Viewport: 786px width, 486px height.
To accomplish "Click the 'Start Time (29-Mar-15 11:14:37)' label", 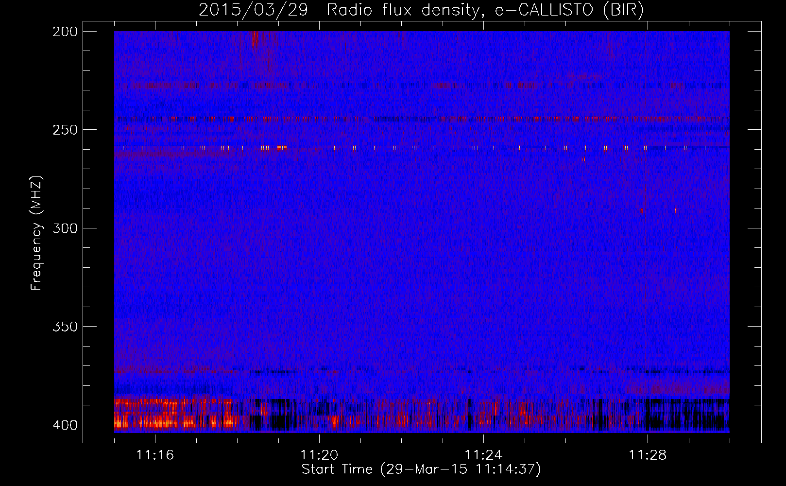I will point(421,469).
